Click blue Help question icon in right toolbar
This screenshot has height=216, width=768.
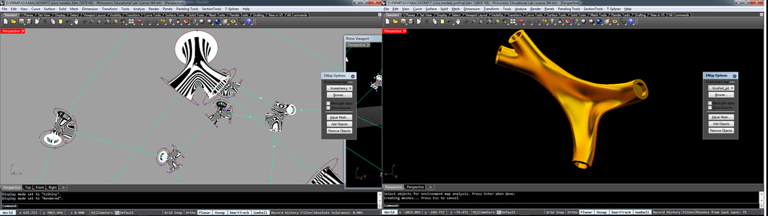(x=630, y=21)
